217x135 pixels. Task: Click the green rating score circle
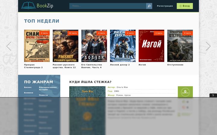coord(185,92)
